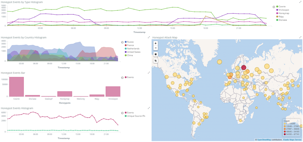Toggle the France series in country legend
The height and width of the screenshot is (142, 303).
click(x=129, y=45)
